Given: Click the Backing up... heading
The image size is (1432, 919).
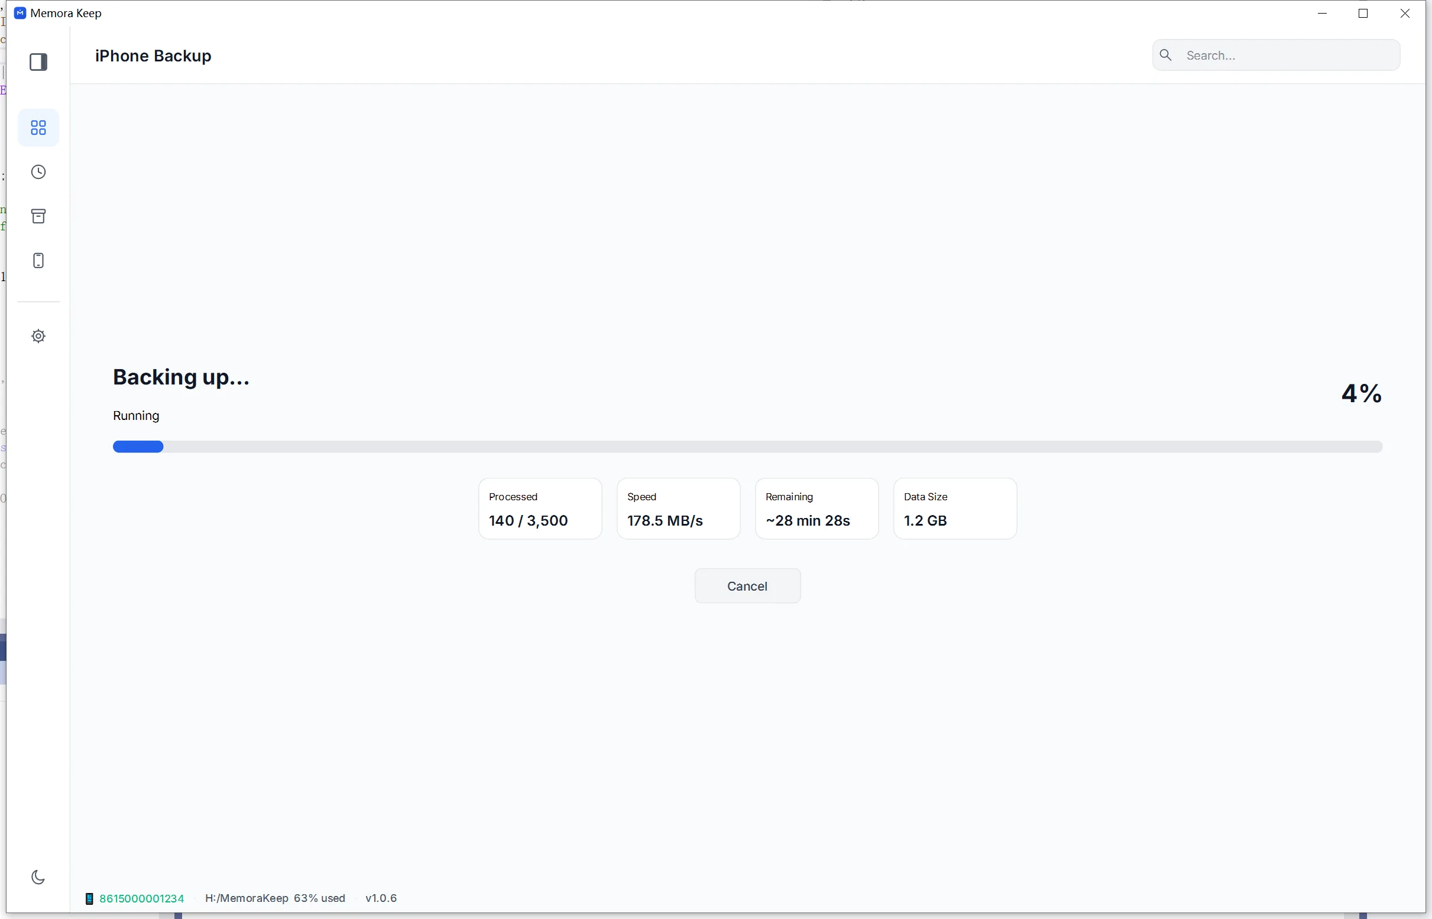Looking at the screenshot, I should pos(181,378).
